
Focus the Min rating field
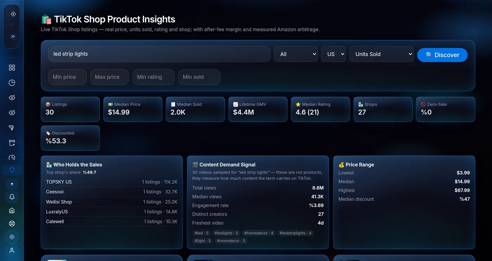154,77
